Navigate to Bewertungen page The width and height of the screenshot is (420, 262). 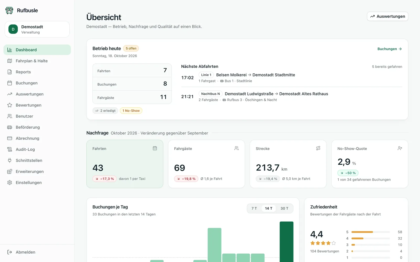click(x=37, y=105)
